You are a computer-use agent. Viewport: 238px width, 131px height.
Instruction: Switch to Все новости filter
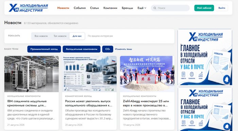coord(41,36)
